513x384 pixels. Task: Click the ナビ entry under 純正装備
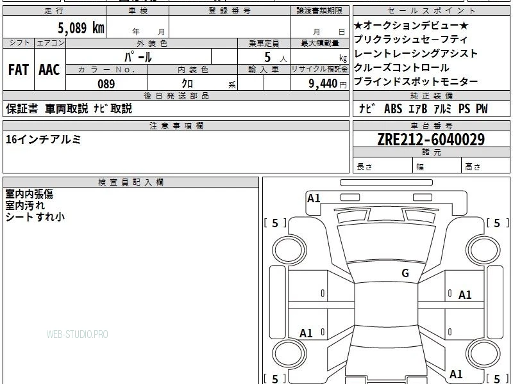point(367,109)
